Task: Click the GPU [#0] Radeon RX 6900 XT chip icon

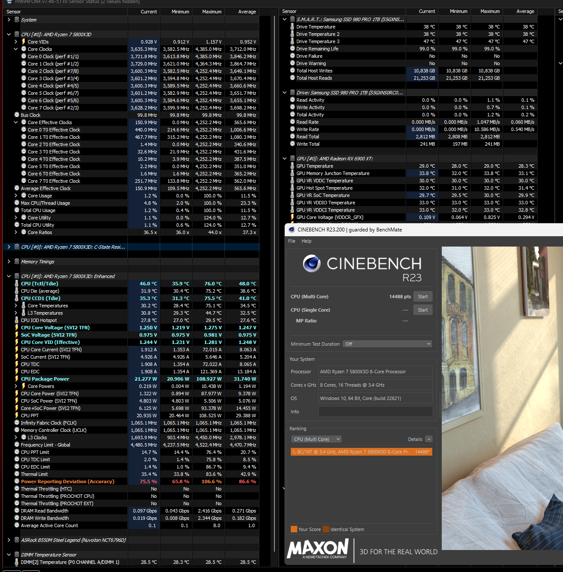Action: pyautogui.click(x=293, y=159)
